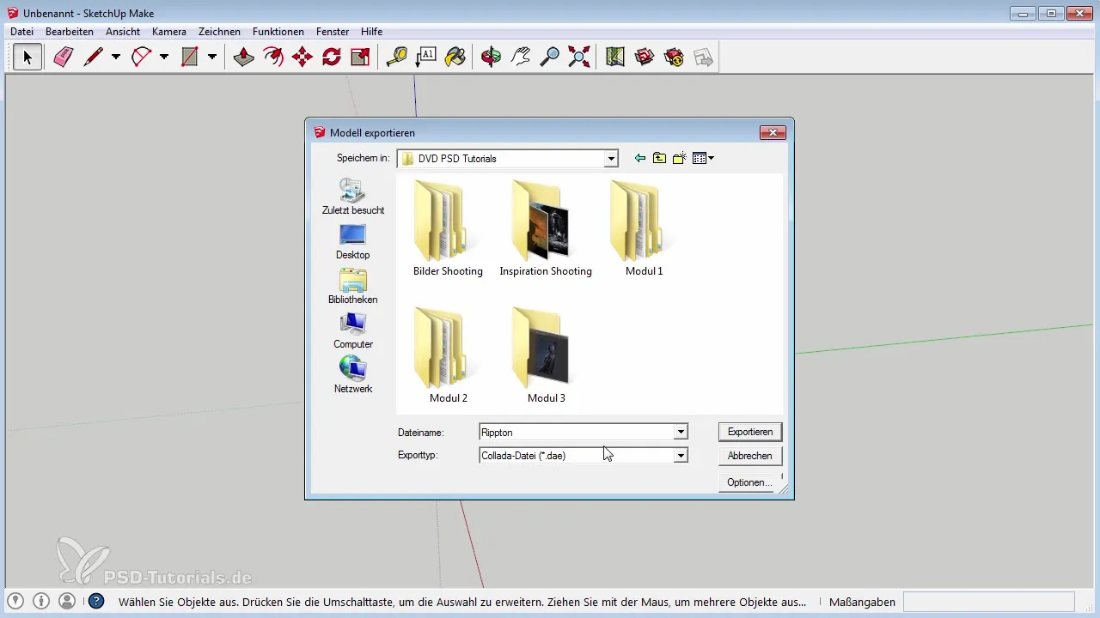Viewport: 1100px width, 618px height.
Task: Close the Modell exportieren dialog
Action: tap(773, 132)
